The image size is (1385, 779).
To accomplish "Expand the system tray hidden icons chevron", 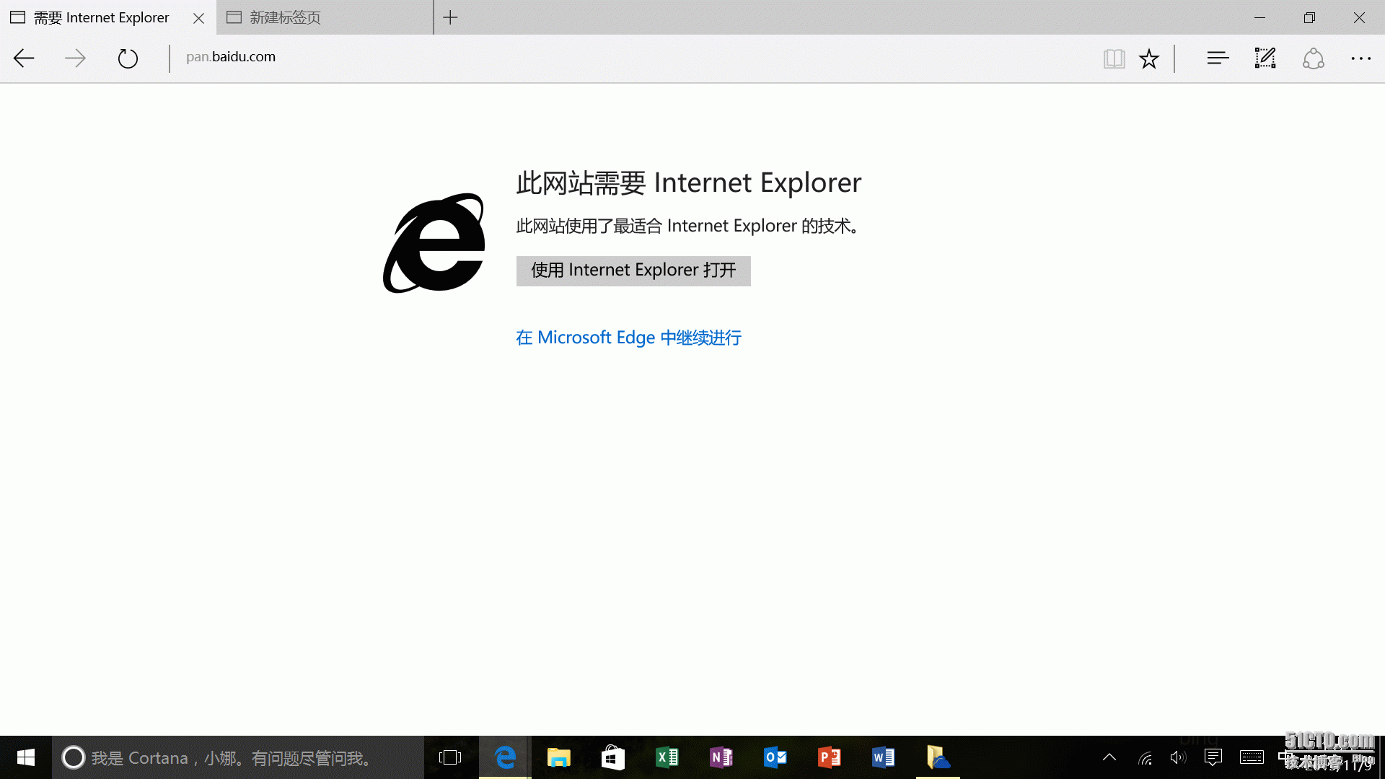I will click(x=1109, y=757).
